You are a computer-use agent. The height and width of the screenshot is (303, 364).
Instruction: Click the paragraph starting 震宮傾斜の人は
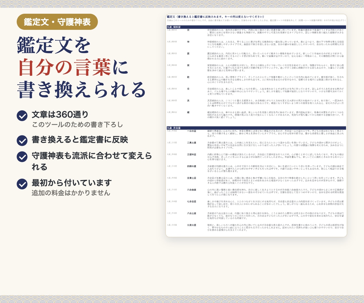[276, 56]
